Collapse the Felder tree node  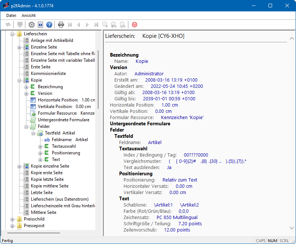click(x=26, y=126)
